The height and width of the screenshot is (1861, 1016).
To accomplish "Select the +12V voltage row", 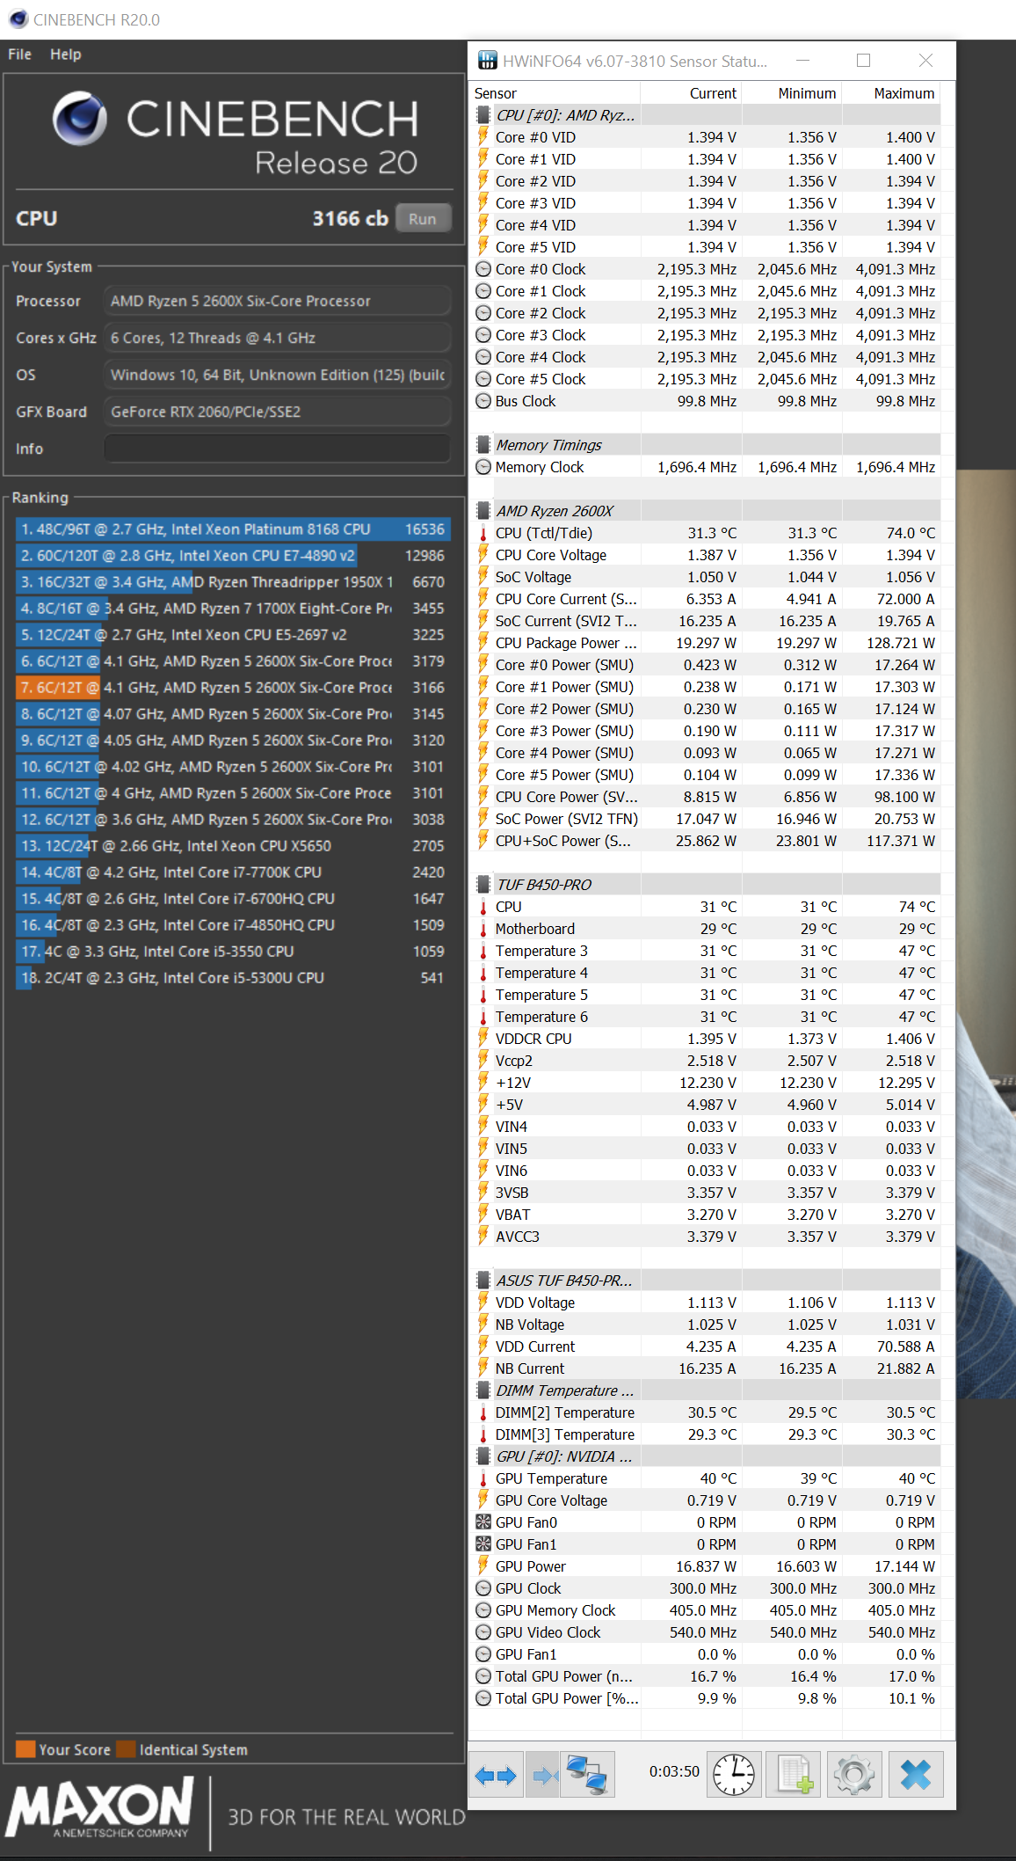I will pos(707,1083).
